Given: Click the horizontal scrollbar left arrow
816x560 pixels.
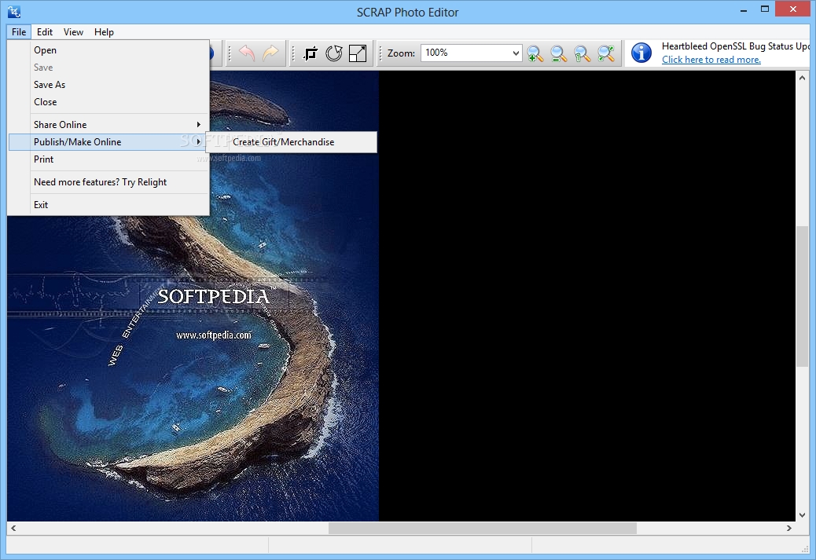Looking at the screenshot, I should tap(13, 529).
